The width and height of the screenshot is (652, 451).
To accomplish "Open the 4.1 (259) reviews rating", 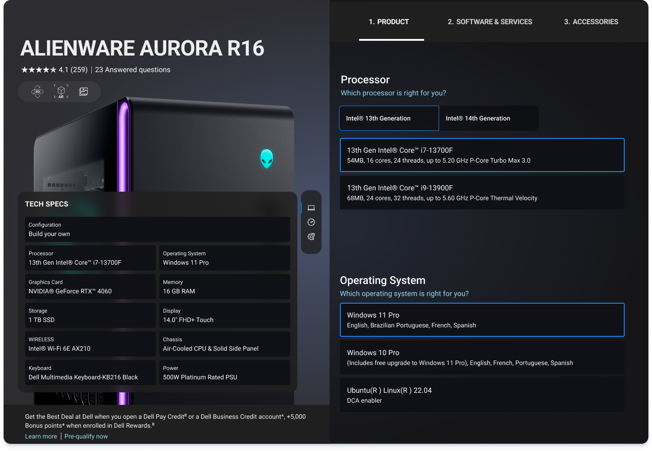I will click(73, 70).
